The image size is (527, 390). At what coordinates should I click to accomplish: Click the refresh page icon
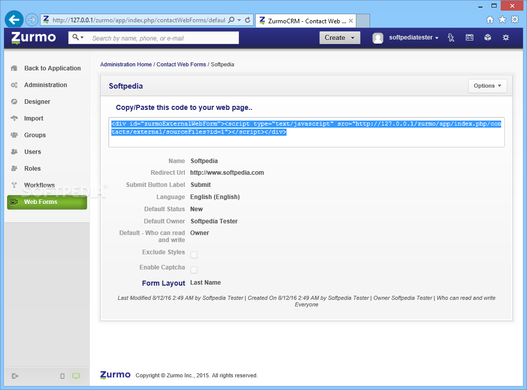pos(248,20)
